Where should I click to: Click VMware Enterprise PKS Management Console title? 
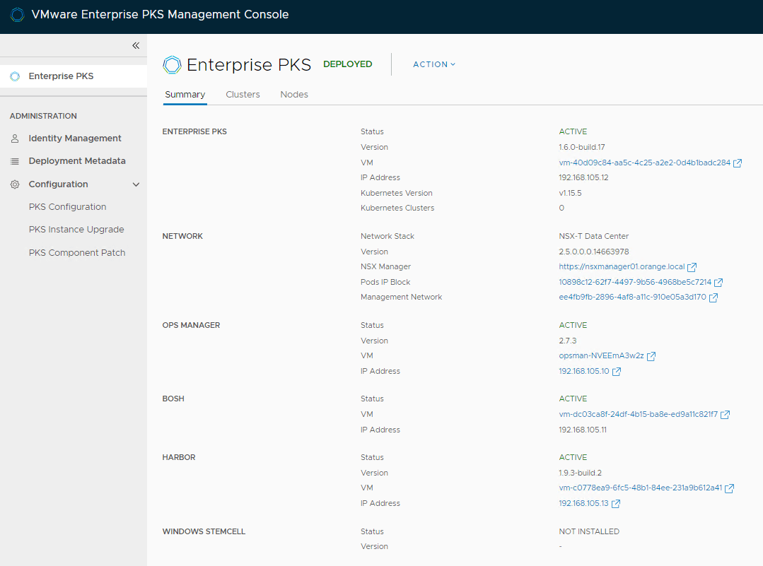160,15
